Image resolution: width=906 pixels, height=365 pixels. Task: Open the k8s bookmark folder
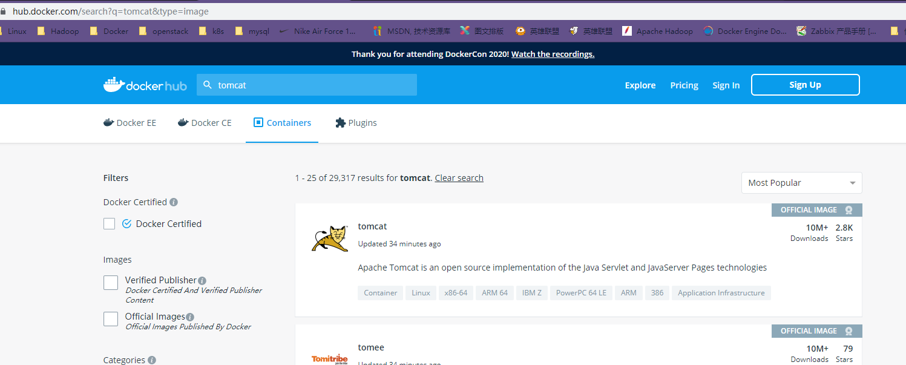pyautogui.click(x=211, y=31)
